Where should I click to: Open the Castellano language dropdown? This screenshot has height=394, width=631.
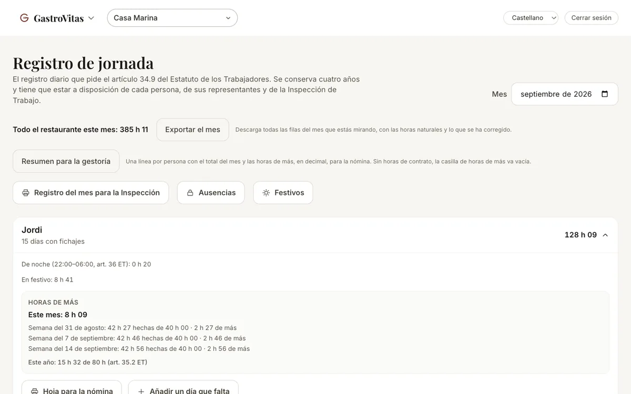[531, 18]
